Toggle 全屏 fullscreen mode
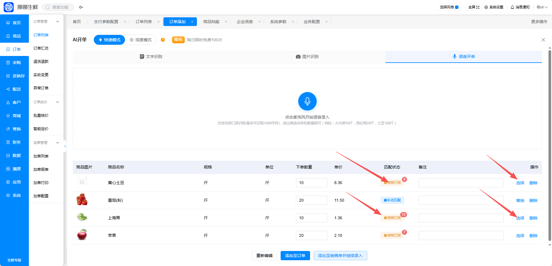Screen dimensions: 552x266 (474, 7)
